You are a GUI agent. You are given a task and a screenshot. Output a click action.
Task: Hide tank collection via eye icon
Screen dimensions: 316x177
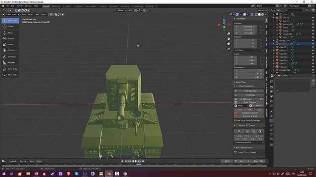coord(313,18)
